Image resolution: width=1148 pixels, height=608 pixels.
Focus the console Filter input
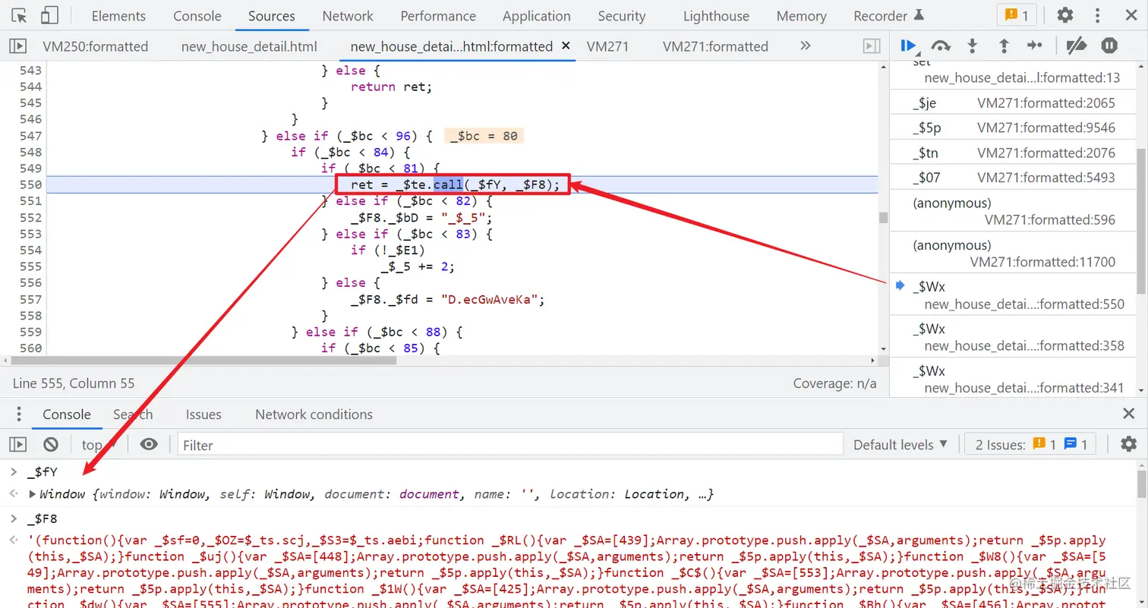510,445
